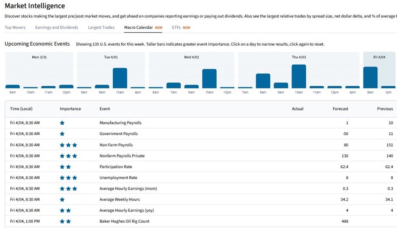Click the Tuesday 10am importance bar
The height and width of the screenshot is (230, 397).
120,78
